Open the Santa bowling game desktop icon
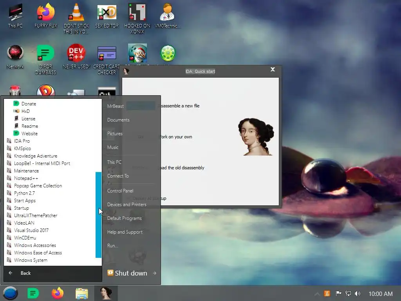The height and width of the screenshot is (301, 401). [137, 53]
